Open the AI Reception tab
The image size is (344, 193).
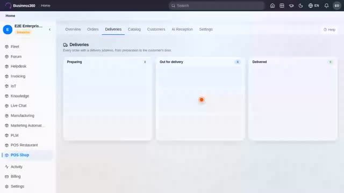(182, 29)
